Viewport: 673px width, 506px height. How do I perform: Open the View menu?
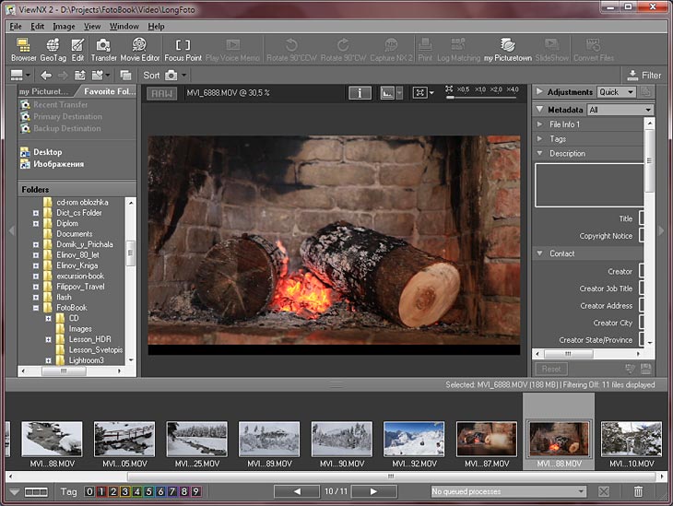92,26
